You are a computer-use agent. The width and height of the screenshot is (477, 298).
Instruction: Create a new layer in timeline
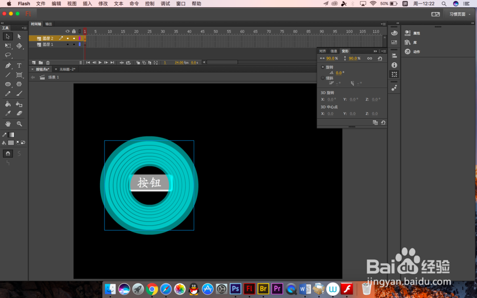tap(33, 62)
